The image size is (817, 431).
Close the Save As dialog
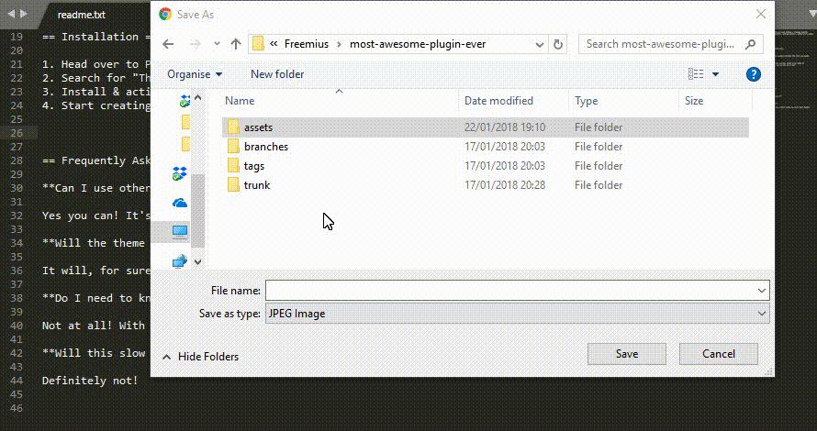click(761, 14)
